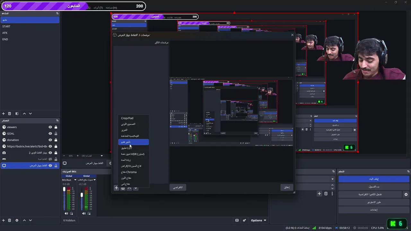411x231 pixels.
Task: Choose تأخير تقديم render delay filter
Action: coord(133,142)
